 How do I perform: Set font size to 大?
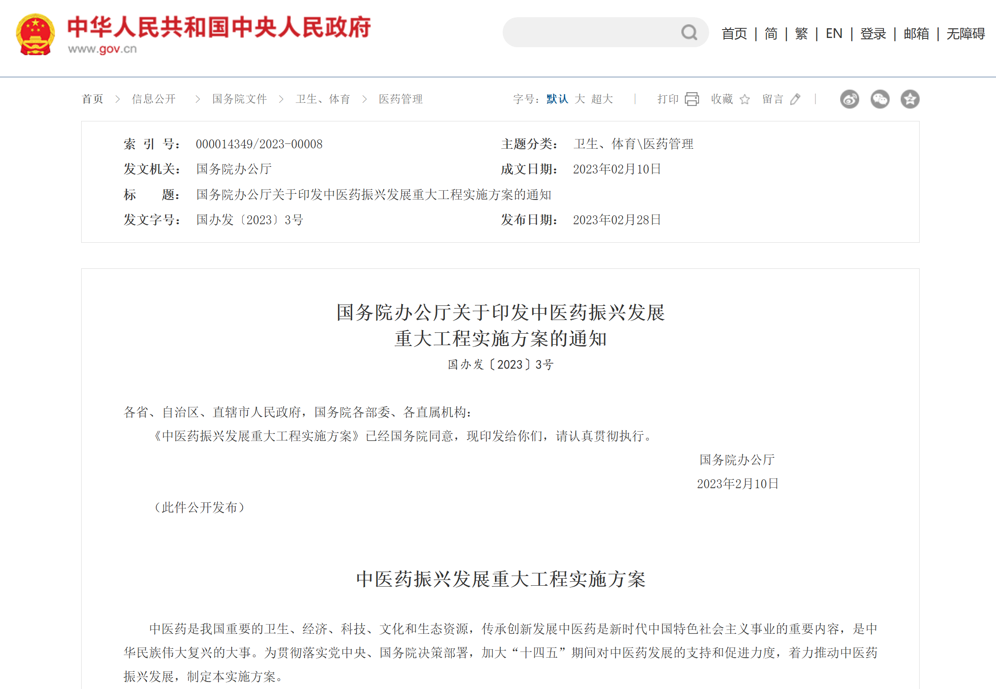[x=580, y=99]
